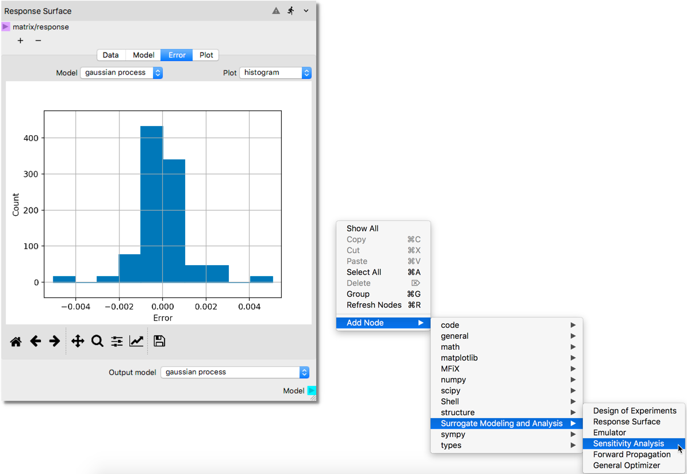Open the Plot histogram dropdown

[275, 73]
